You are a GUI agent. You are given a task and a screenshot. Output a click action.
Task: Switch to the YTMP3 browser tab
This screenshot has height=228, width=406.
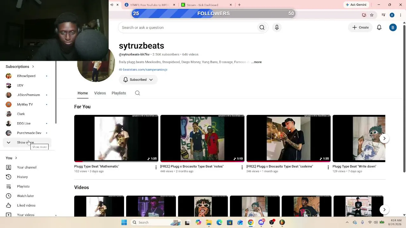click(x=150, y=5)
